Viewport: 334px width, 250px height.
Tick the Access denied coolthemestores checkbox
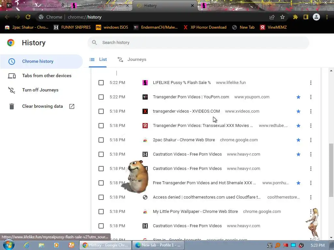pyautogui.click(x=101, y=197)
